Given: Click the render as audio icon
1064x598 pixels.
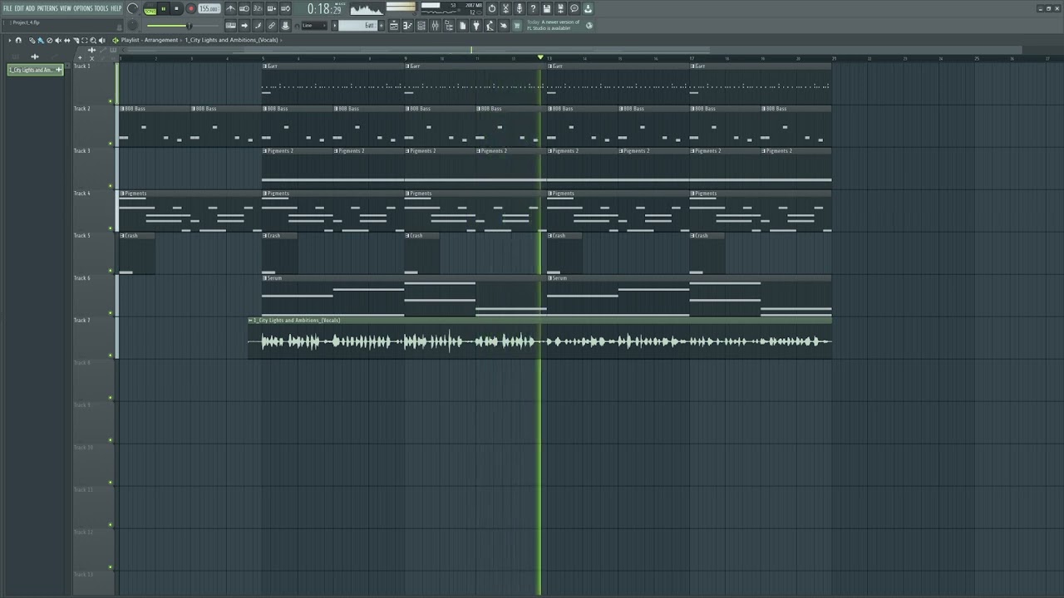Looking at the screenshot, I should coord(560,8).
